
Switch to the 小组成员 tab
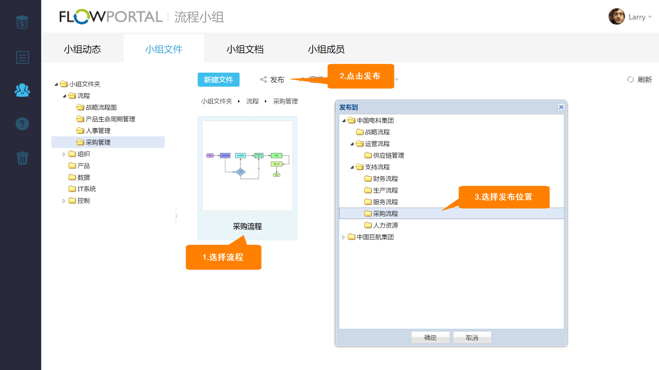pyautogui.click(x=326, y=49)
